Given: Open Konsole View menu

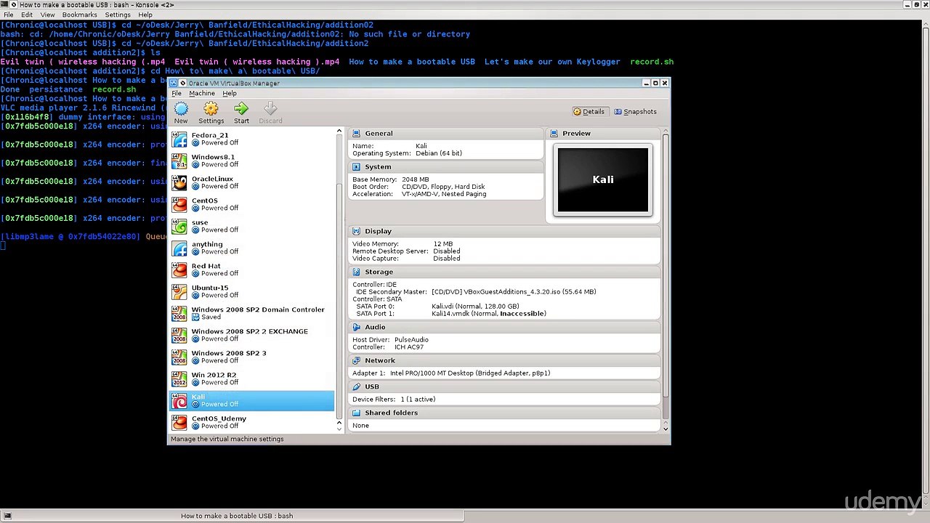Looking at the screenshot, I should 47,15.
